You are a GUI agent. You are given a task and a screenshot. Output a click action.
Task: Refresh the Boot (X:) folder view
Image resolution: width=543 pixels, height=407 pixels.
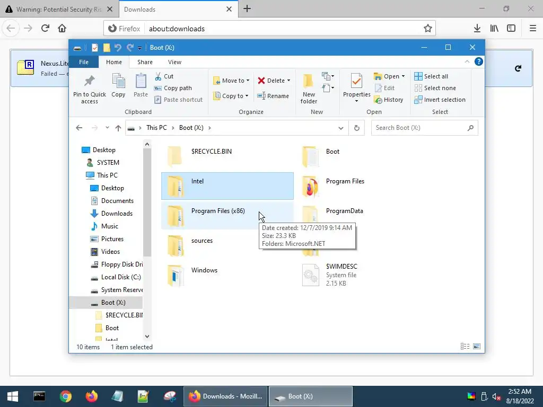point(357,128)
